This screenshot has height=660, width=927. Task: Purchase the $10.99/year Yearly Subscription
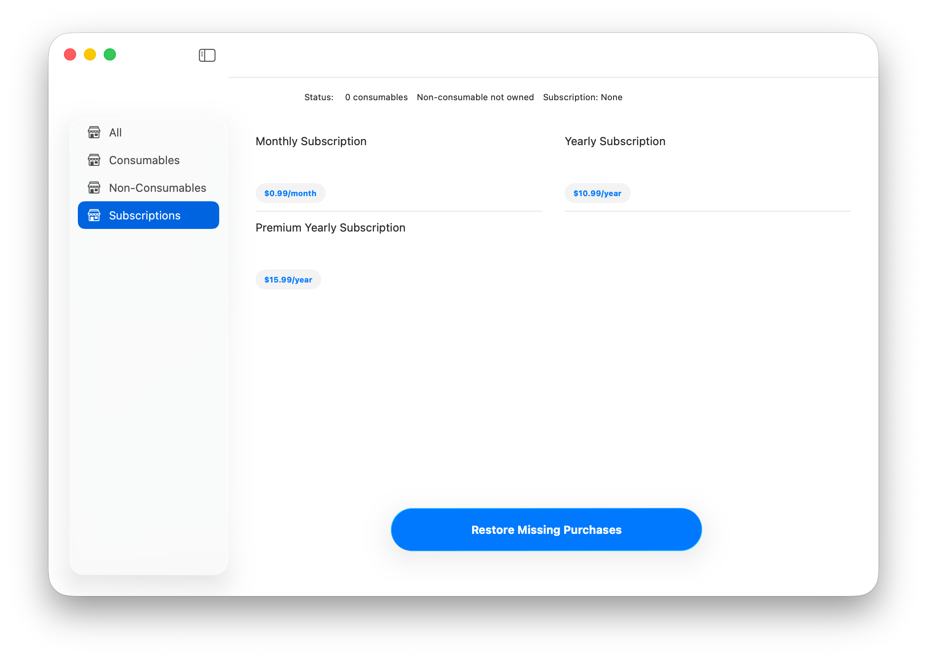[x=598, y=193]
